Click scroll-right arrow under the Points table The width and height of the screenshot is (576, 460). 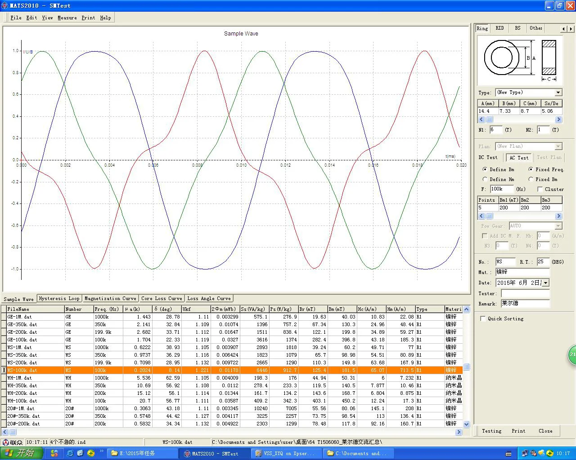coord(558,216)
